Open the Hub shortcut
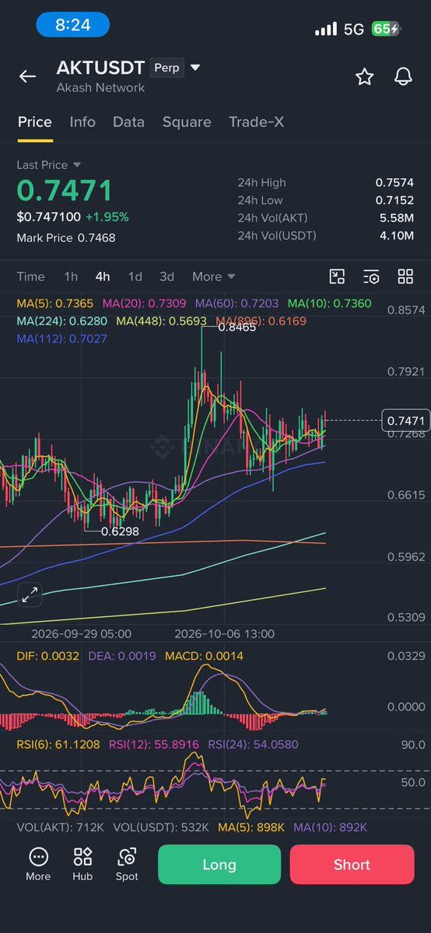Viewport: 431px width, 933px height. 82,864
